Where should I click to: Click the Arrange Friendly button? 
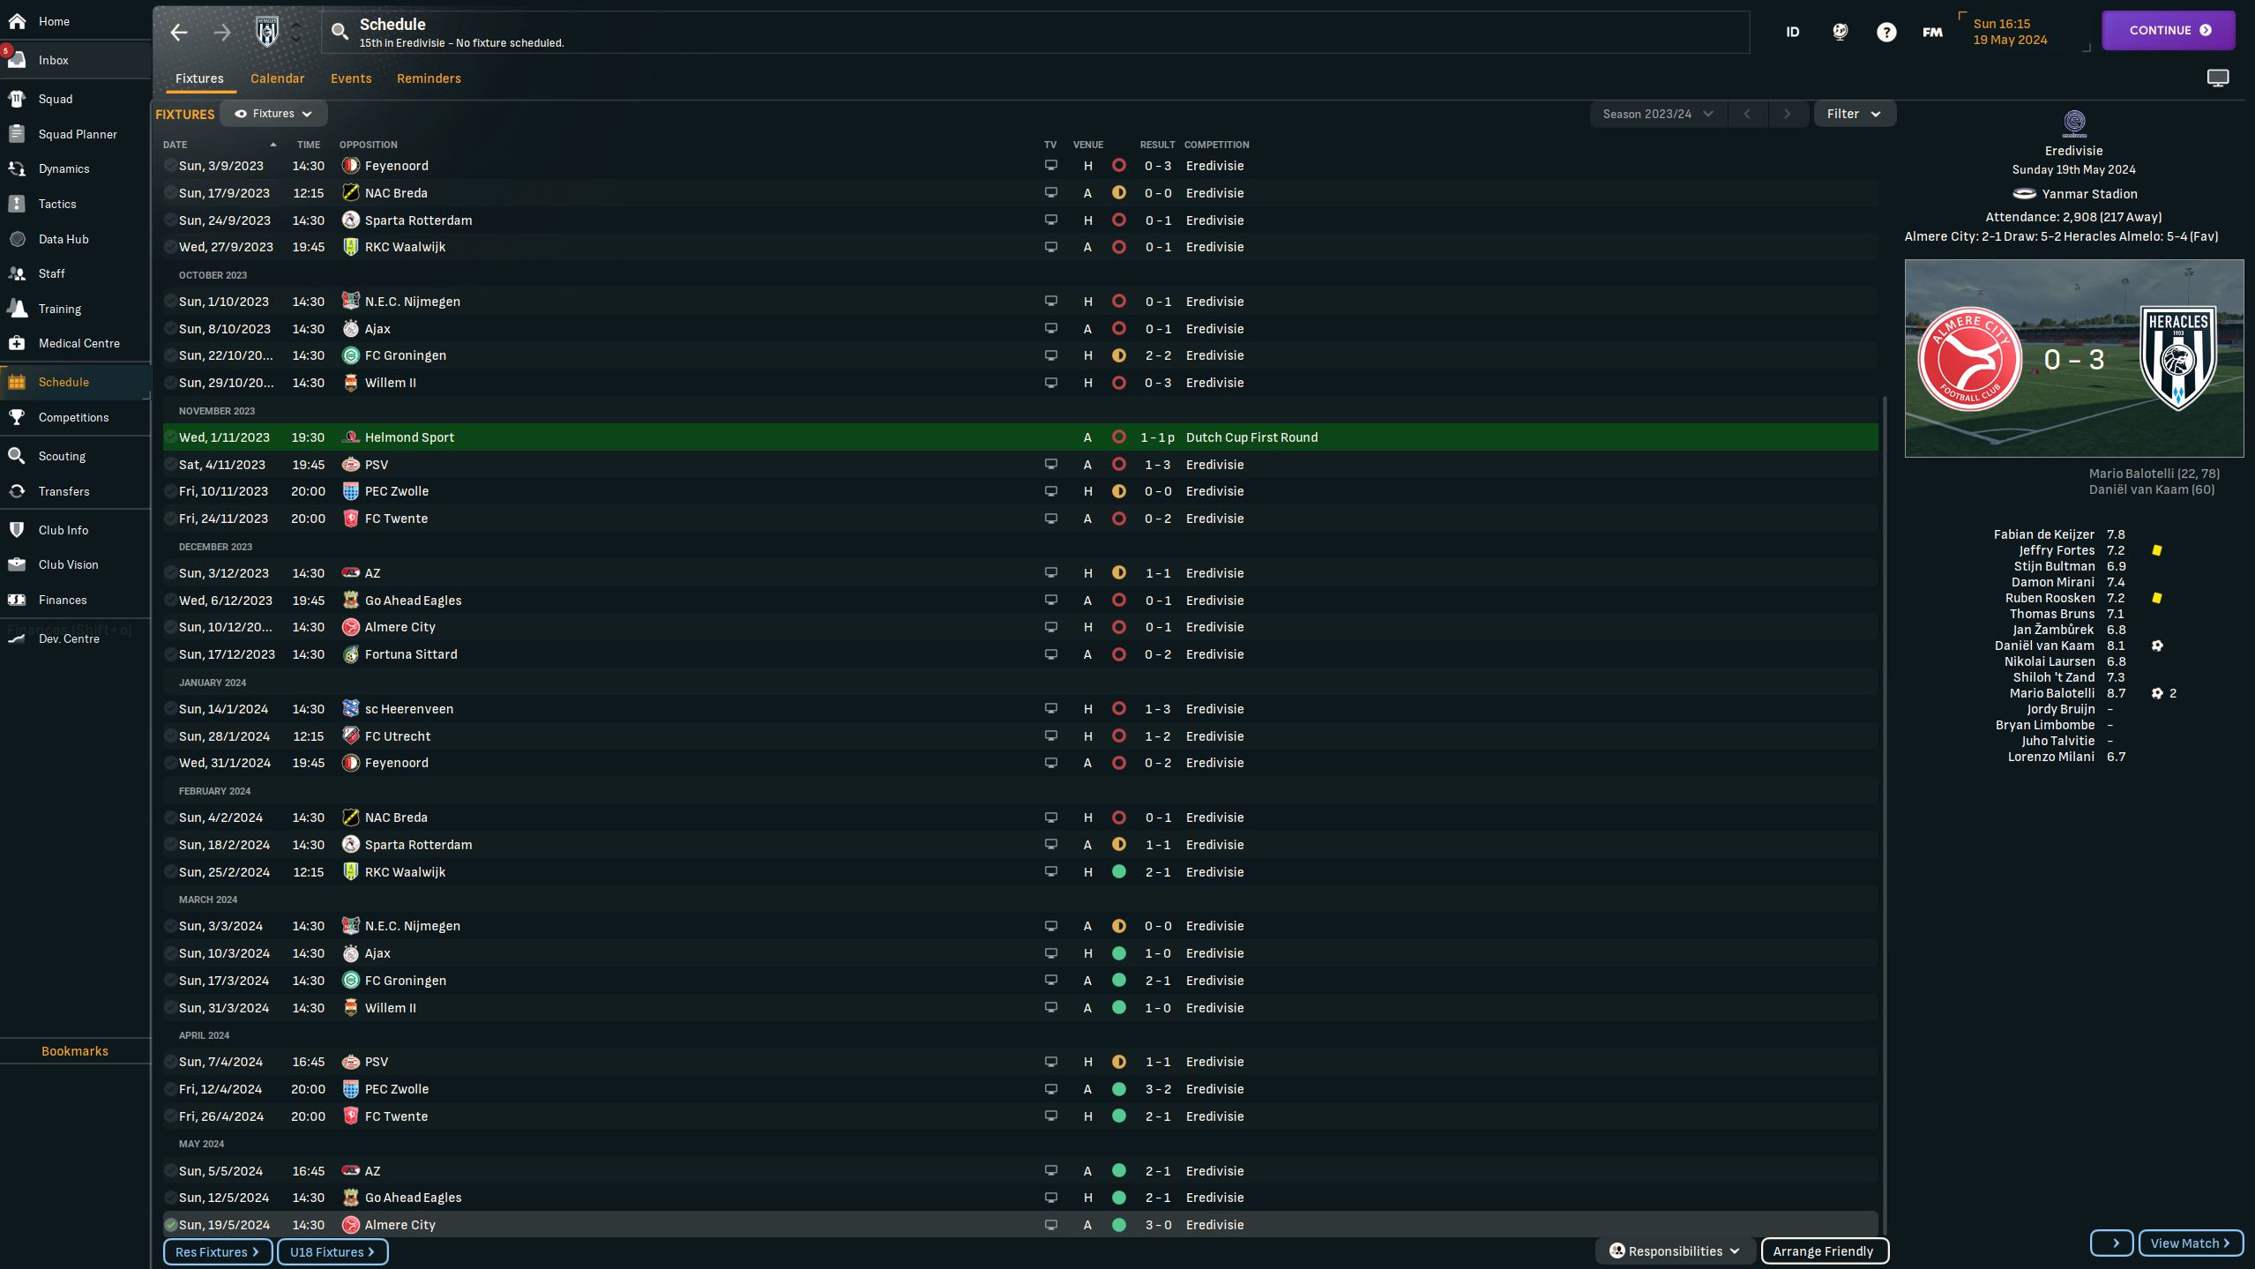tap(1823, 1252)
